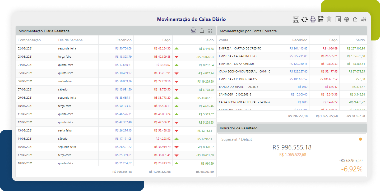Save the dashboard with floppy disk icon
Screen dimensions: 380x191
coord(321,19)
